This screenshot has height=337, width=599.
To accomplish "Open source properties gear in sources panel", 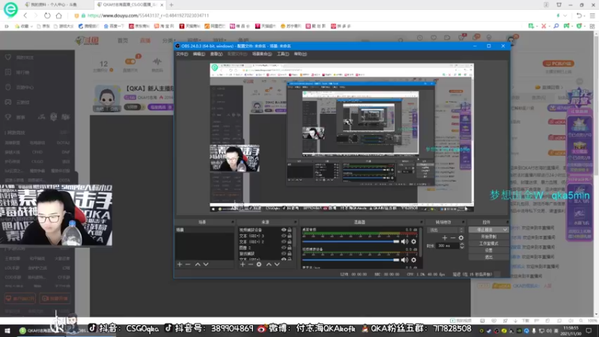I will point(259,264).
